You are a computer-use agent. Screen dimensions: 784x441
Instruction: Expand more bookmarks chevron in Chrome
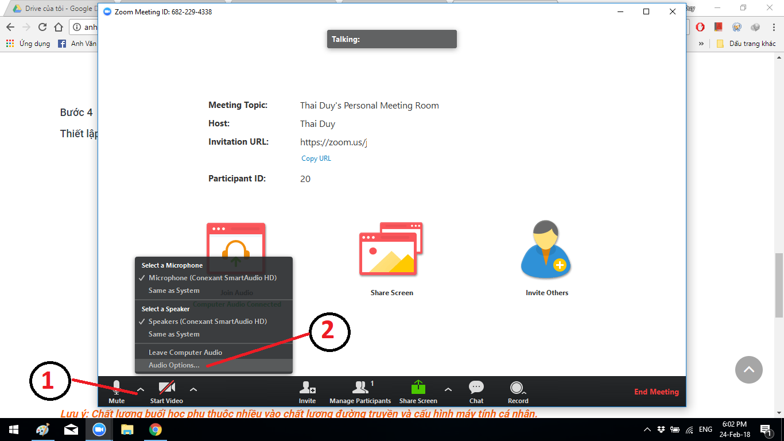point(701,44)
